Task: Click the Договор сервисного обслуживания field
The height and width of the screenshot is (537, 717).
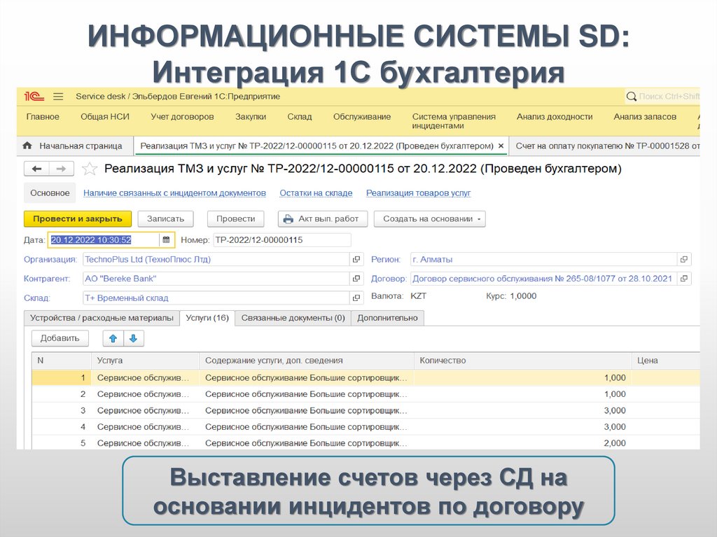Action: point(543,279)
